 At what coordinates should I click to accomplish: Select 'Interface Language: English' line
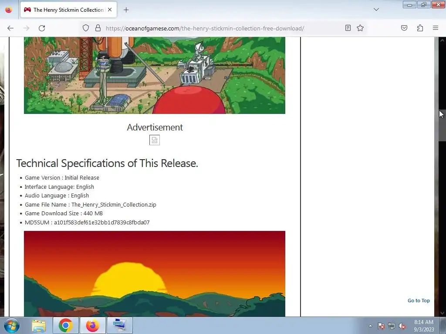tap(59, 187)
